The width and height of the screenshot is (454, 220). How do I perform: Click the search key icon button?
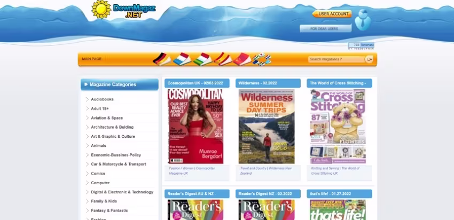(x=369, y=59)
